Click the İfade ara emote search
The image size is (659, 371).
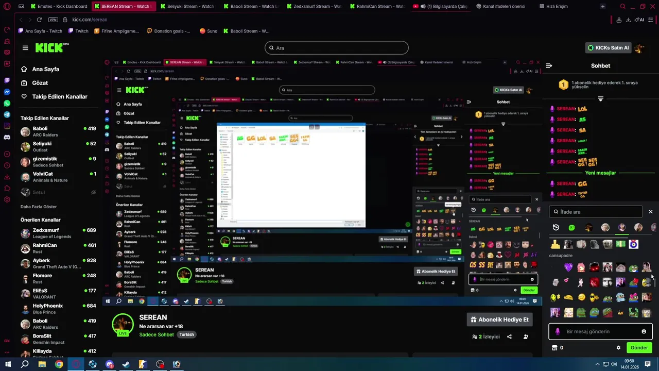click(596, 212)
